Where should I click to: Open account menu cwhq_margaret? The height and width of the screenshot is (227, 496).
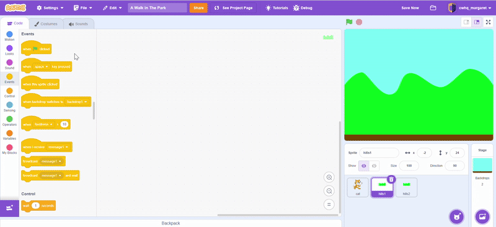471,8
